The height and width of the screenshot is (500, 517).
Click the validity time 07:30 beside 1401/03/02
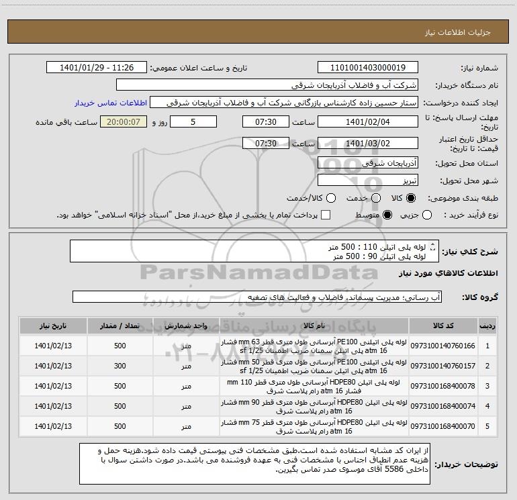pyautogui.click(x=266, y=143)
